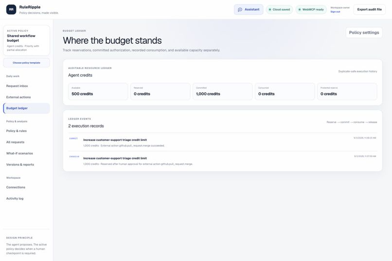The height and width of the screenshot is (261, 392).
Task: Open Policy settings
Action: point(364,33)
